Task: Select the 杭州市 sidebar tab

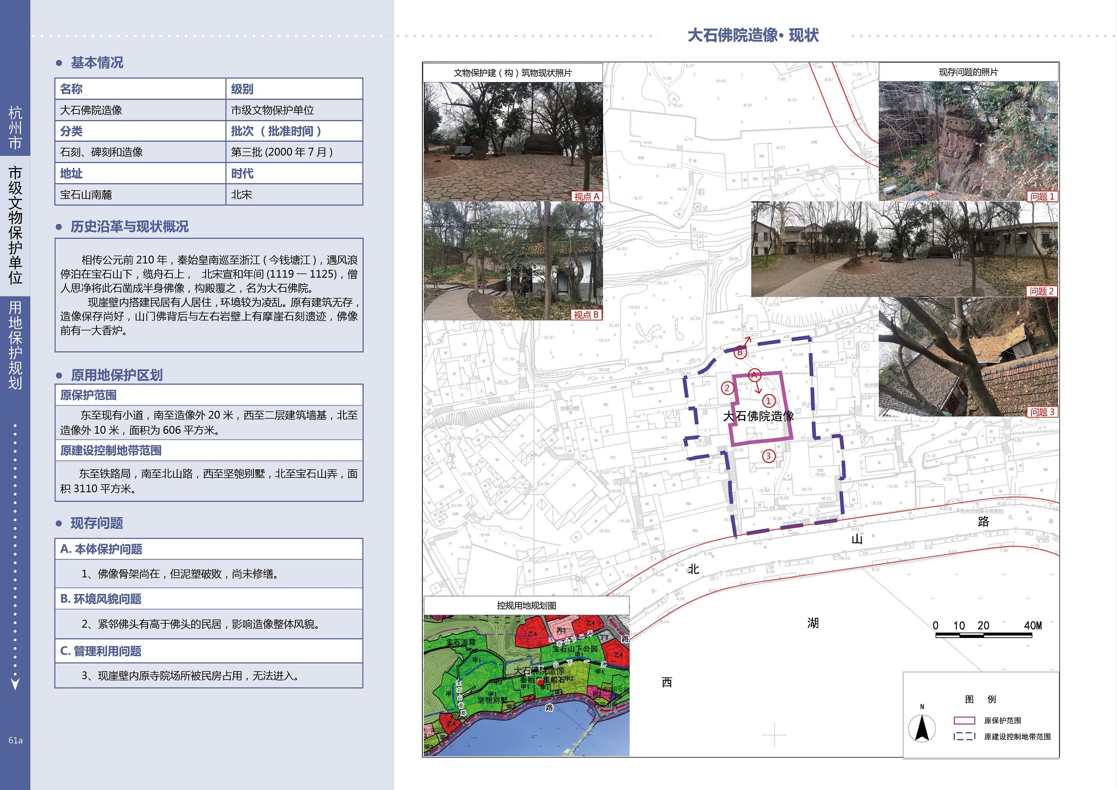Action: (15, 127)
